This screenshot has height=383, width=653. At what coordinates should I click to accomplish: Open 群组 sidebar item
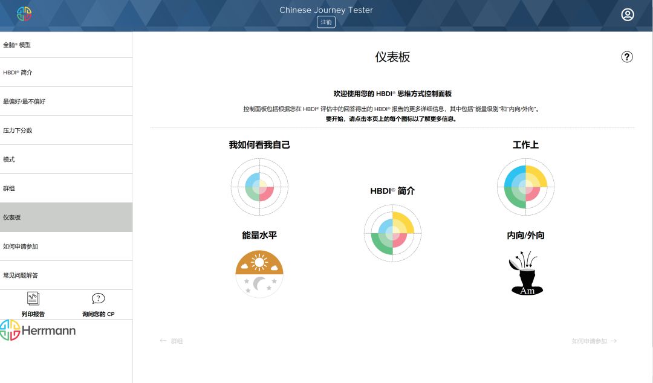(x=67, y=188)
